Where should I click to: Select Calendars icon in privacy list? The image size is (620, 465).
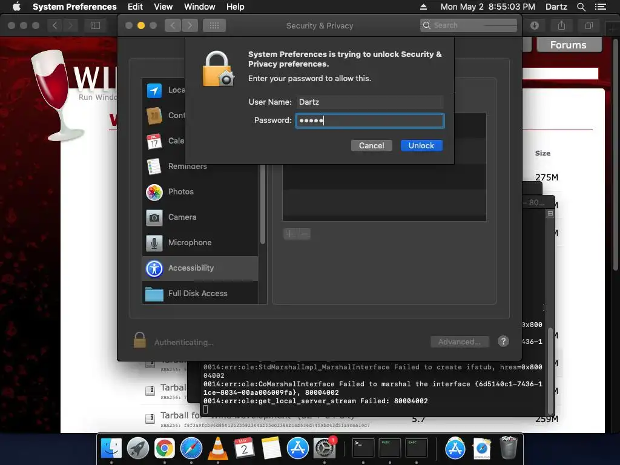pyautogui.click(x=154, y=141)
